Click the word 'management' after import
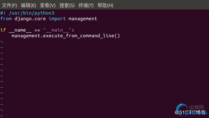Image resolution: width=209 pixels, height=118 pixels. tap(83, 19)
